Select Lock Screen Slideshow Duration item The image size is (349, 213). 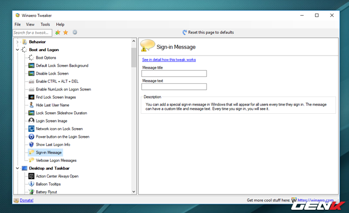click(62, 113)
